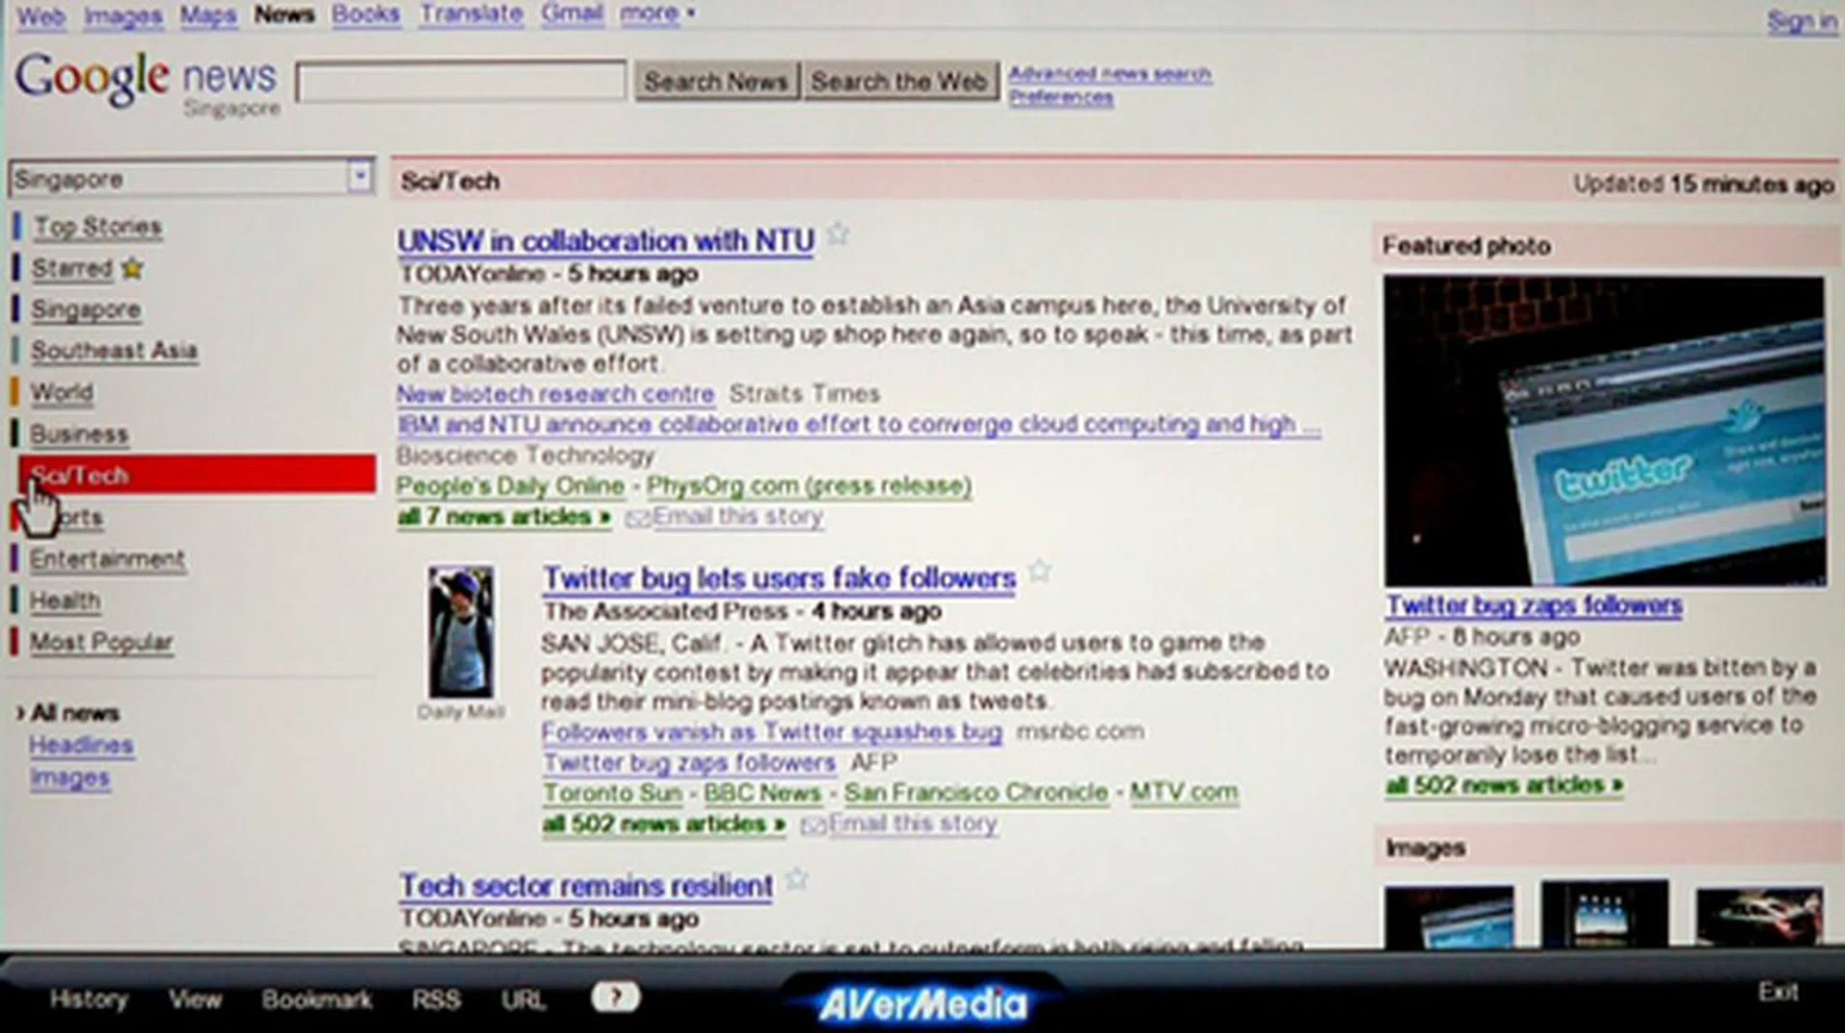Expand the more menu in top navigation
Image resolution: width=1845 pixels, height=1033 pixels.
tap(653, 12)
